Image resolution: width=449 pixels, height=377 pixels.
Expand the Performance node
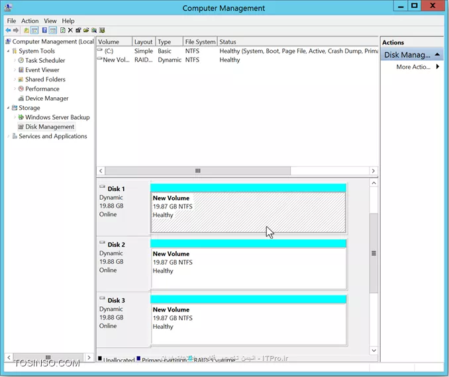[x=15, y=89]
